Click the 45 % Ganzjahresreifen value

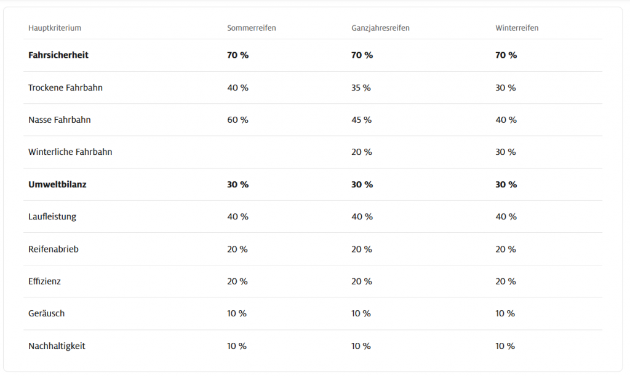[362, 120]
